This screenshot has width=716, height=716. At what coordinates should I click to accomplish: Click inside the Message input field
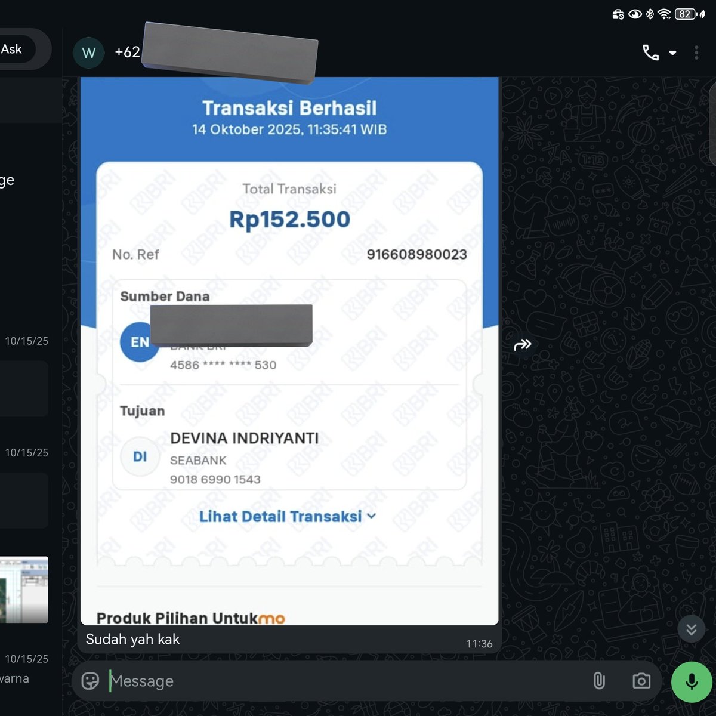tap(239, 681)
